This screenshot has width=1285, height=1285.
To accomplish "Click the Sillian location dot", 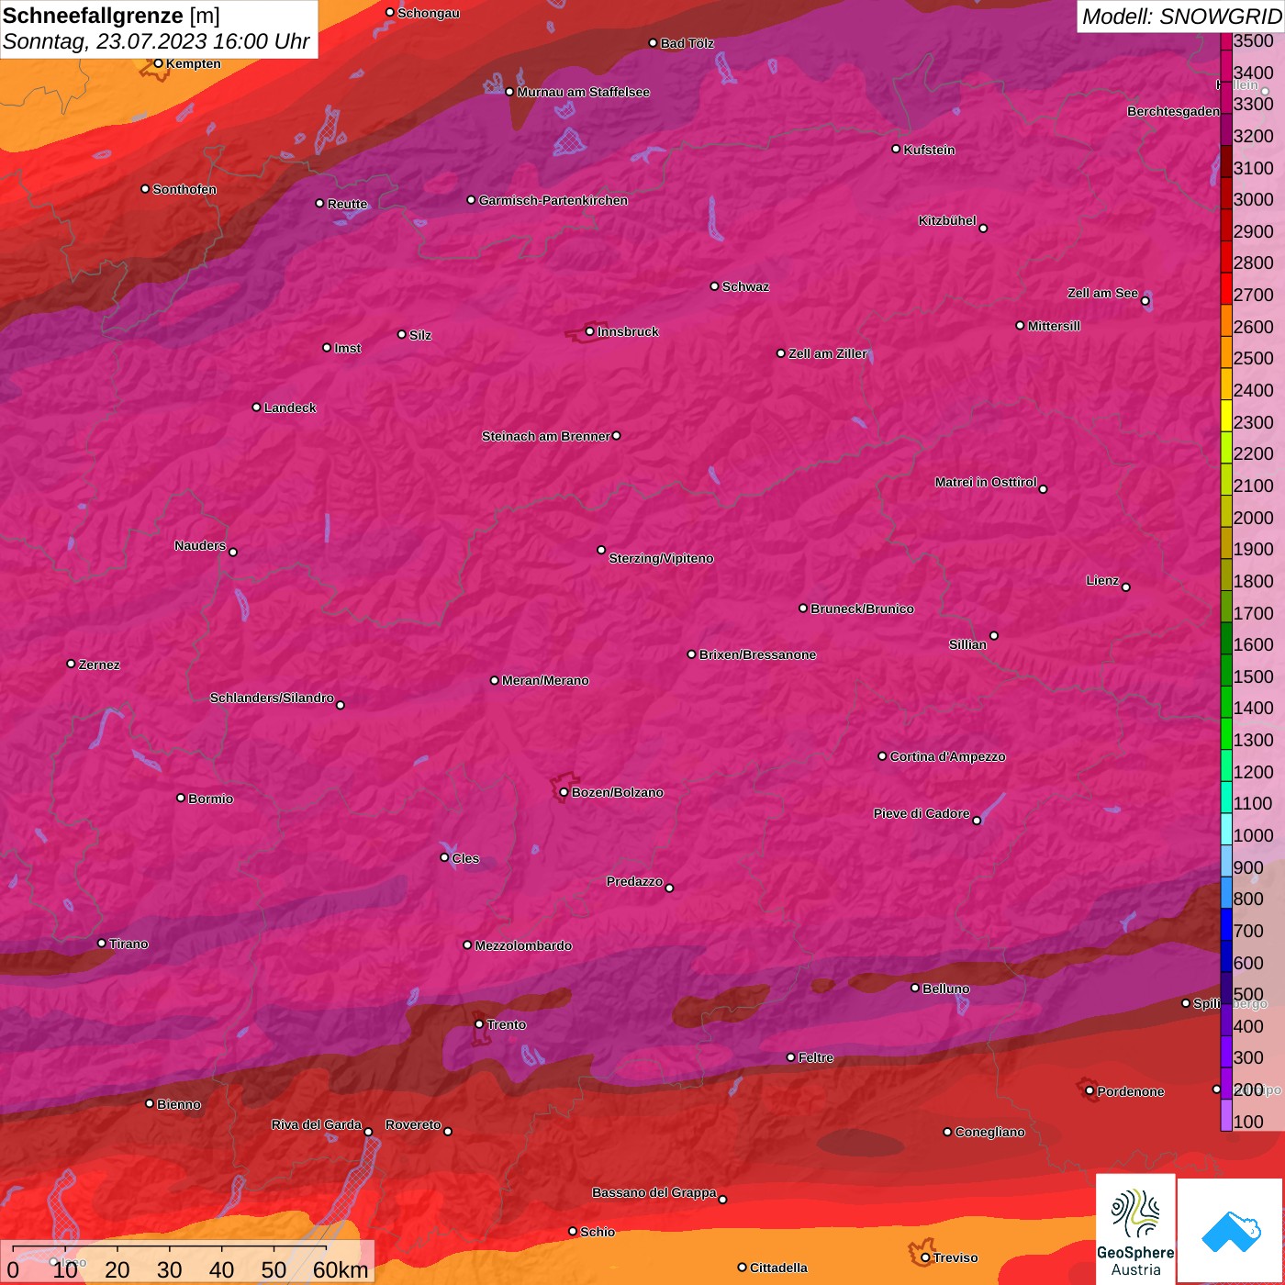I will [994, 635].
